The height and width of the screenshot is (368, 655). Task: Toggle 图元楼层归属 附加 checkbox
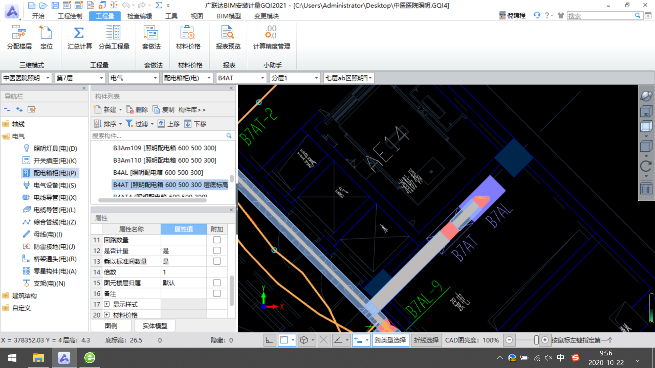coord(217,283)
